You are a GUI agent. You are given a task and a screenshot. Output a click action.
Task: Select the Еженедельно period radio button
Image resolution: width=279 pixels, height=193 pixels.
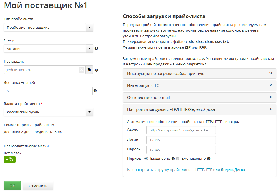(x=178, y=159)
